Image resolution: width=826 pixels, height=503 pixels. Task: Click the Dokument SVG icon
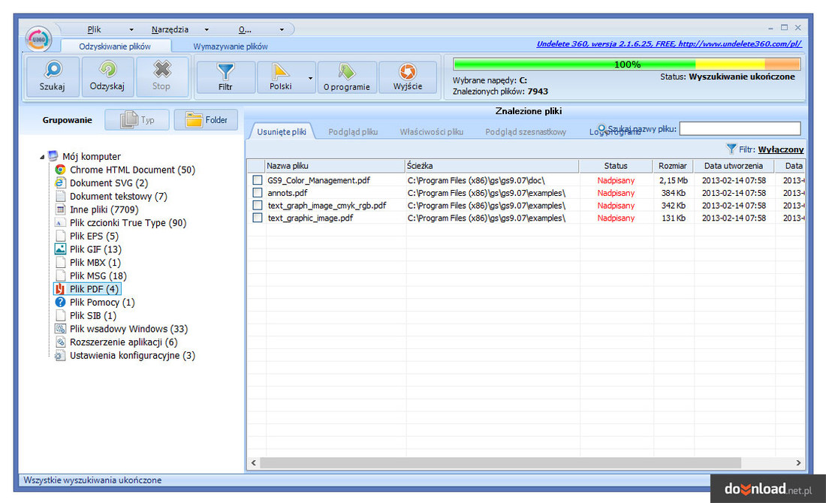tap(61, 182)
